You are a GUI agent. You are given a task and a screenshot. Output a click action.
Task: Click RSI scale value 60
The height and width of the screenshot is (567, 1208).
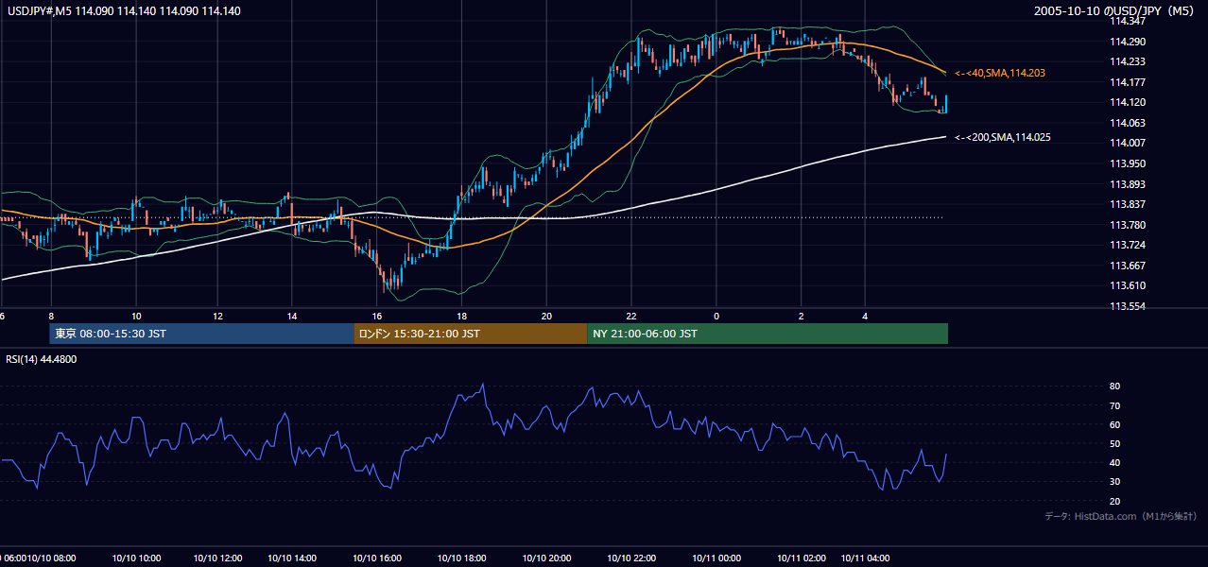1114,424
